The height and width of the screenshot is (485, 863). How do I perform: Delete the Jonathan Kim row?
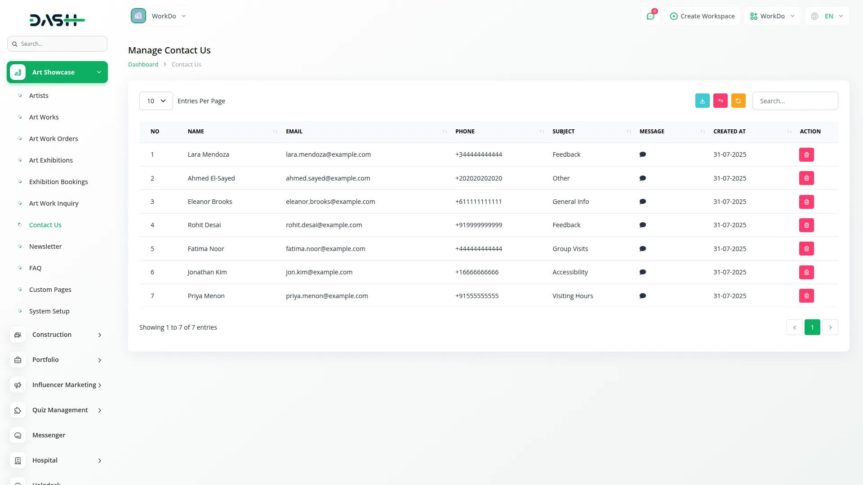(806, 273)
